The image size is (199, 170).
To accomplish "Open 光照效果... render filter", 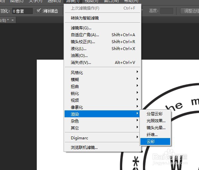I will pyautogui.click(x=155, y=121).
